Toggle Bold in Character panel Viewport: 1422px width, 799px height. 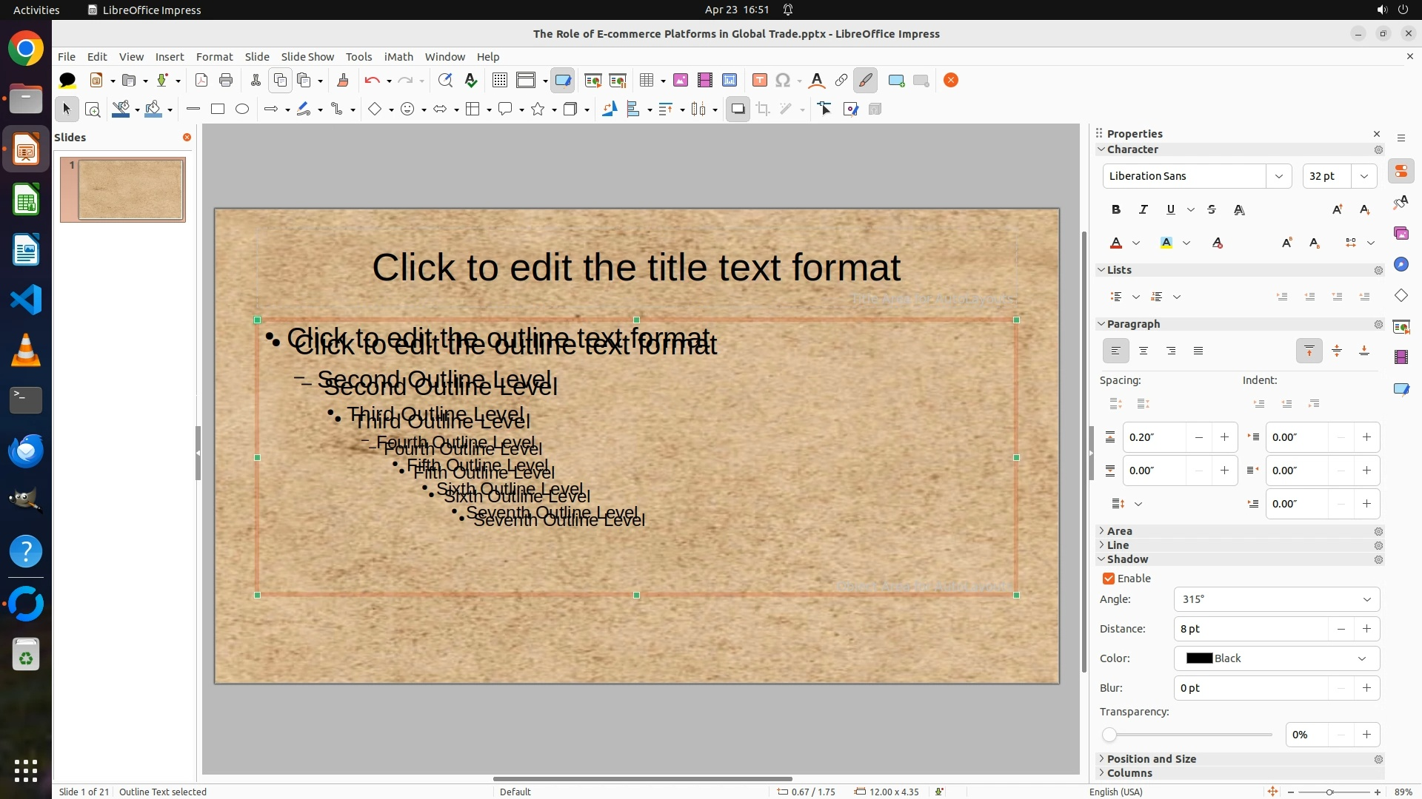[1116, 209]
